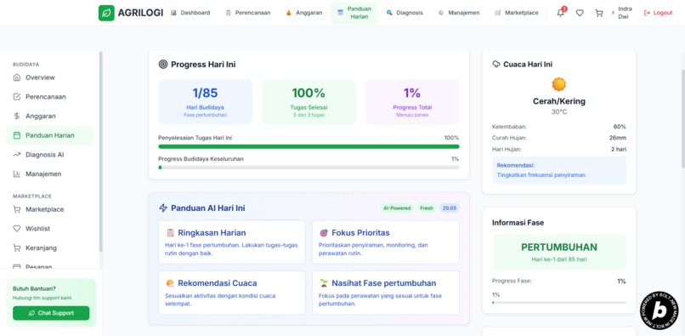The height and width of the screenshot is (336, 685).
Task: Click the weather icon on Rekomendasi Cuaca card
Action: coord(170,283)
